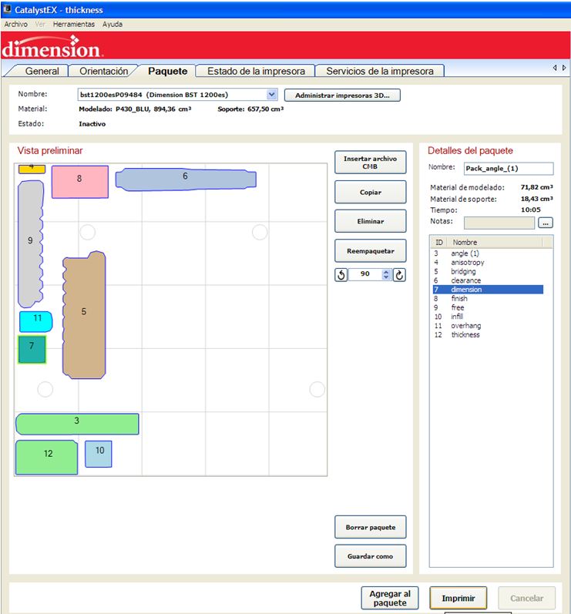
Task: Select cyan part 11 in preview
Action: [35, 321]
